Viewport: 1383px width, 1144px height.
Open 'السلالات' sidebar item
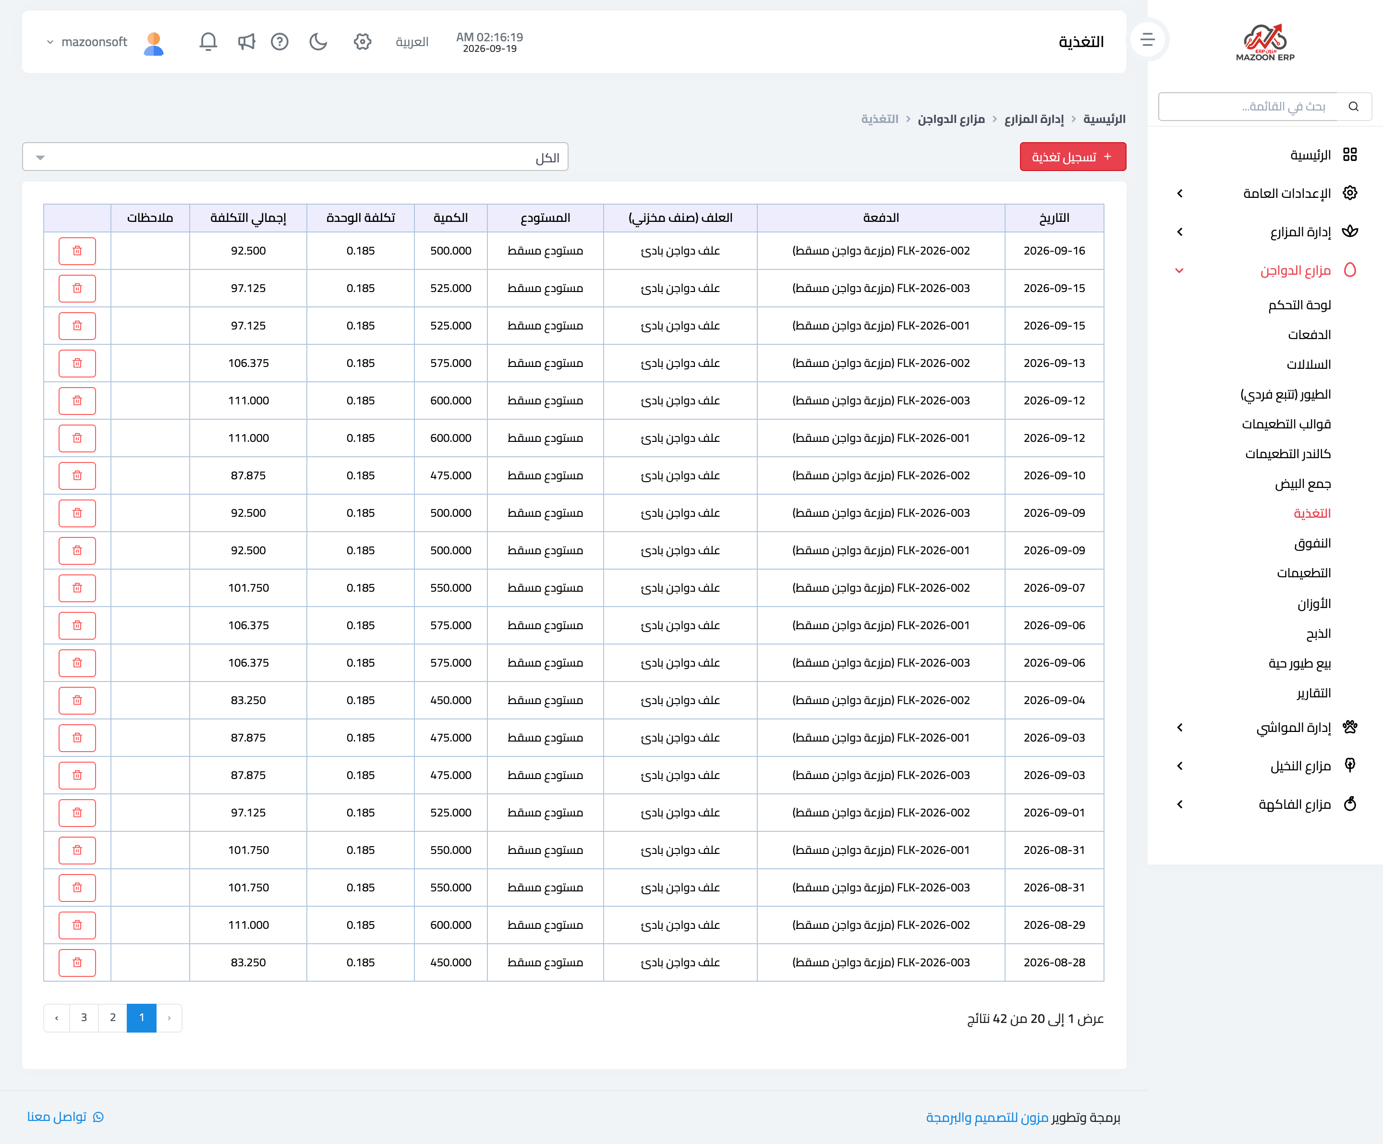point(1309,364)
